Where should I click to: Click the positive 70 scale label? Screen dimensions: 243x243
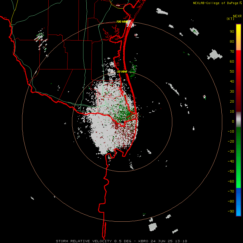(232, 52)
